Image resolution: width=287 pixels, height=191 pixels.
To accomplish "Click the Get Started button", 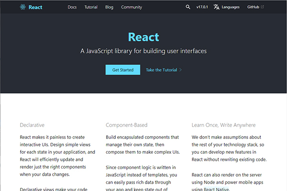I will point(123,70).
